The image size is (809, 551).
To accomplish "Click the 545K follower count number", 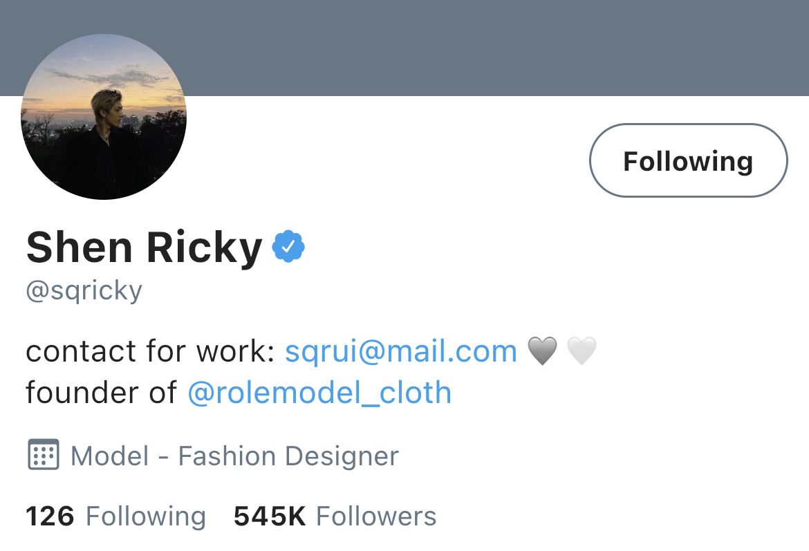I will point(270,516).
